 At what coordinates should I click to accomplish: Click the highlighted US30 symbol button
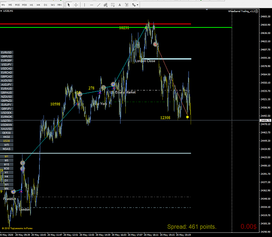point(7,141)
